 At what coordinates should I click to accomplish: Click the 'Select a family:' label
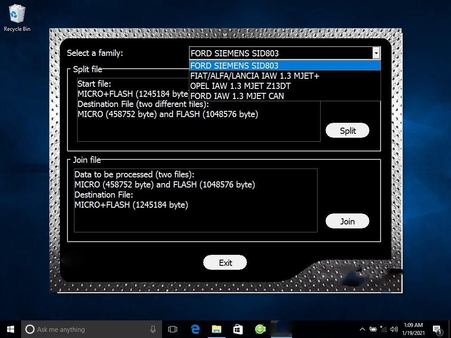click(95, 53)
